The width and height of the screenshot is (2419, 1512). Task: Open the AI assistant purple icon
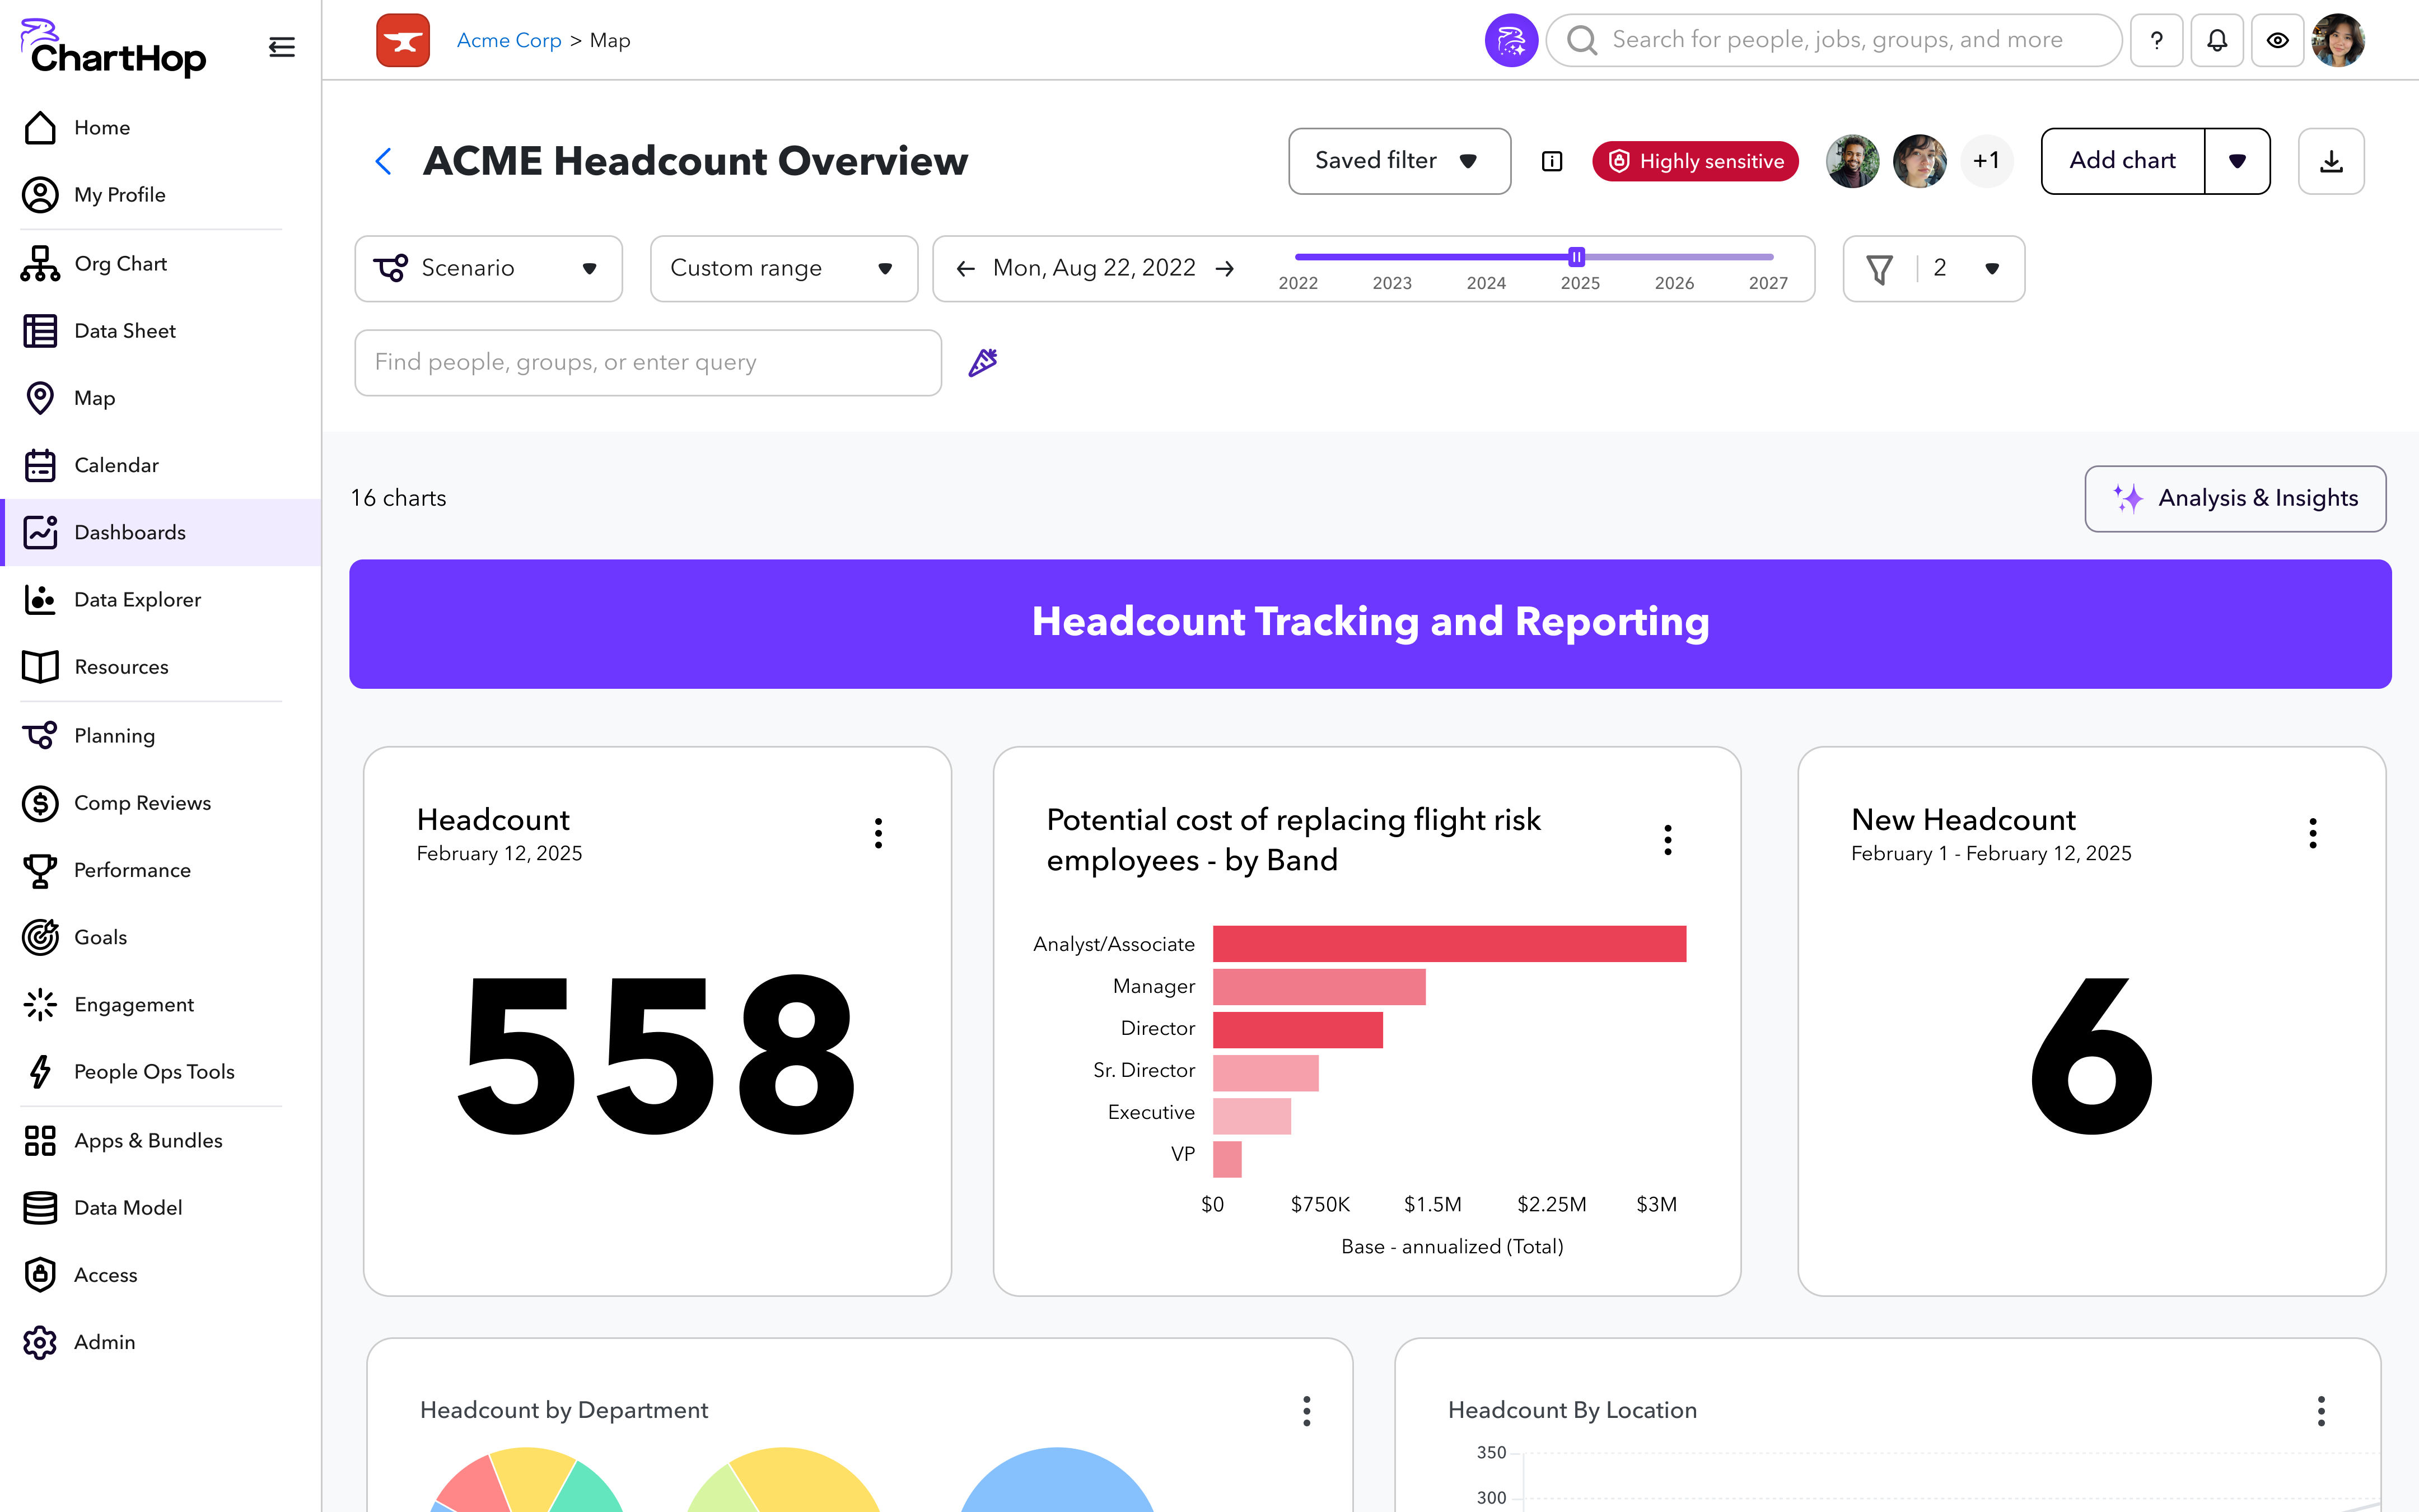1510,40
